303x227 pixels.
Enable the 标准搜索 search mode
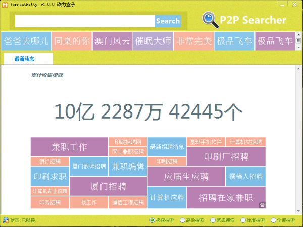click(x=243, y=220)
